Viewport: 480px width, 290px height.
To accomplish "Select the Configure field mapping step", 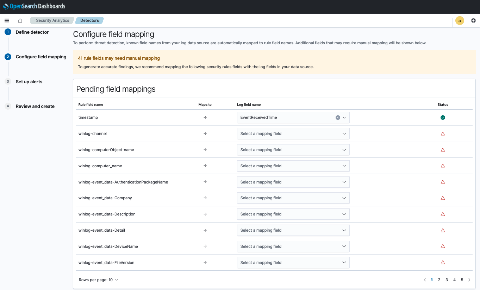I will click(x=41, y=57).
